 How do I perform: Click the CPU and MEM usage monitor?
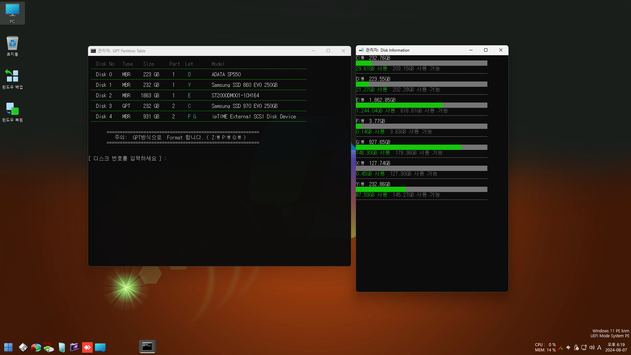click(545, 347)
